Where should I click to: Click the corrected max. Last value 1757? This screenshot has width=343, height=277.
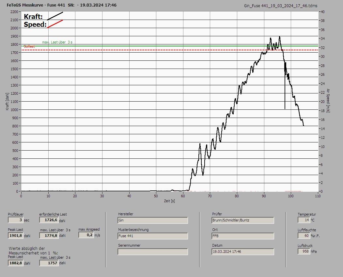tap(49, 263)
